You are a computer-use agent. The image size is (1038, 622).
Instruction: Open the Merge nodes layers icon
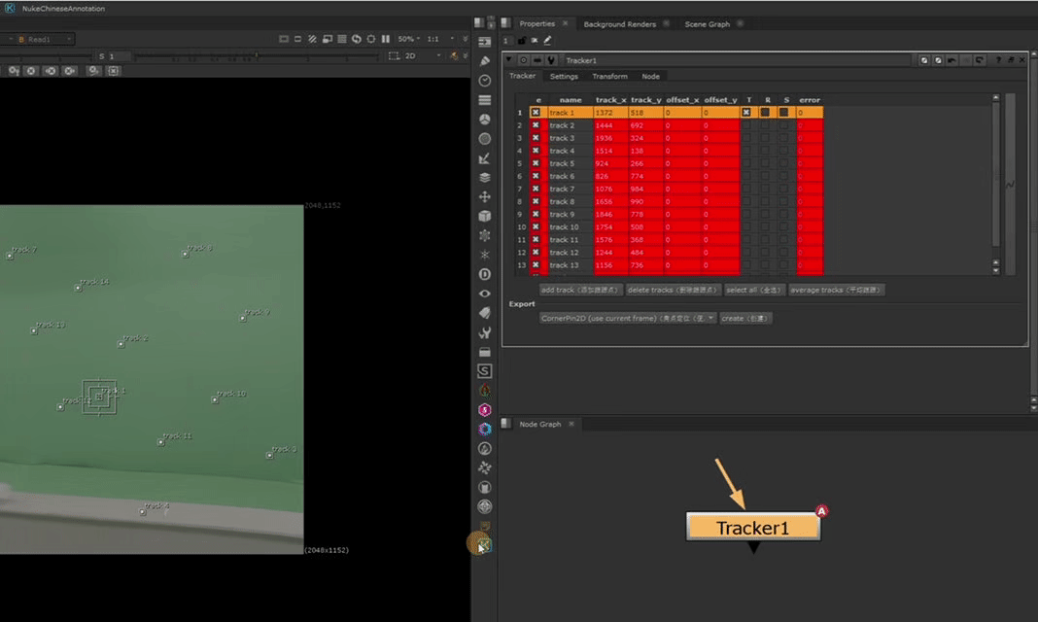point(485,177)
